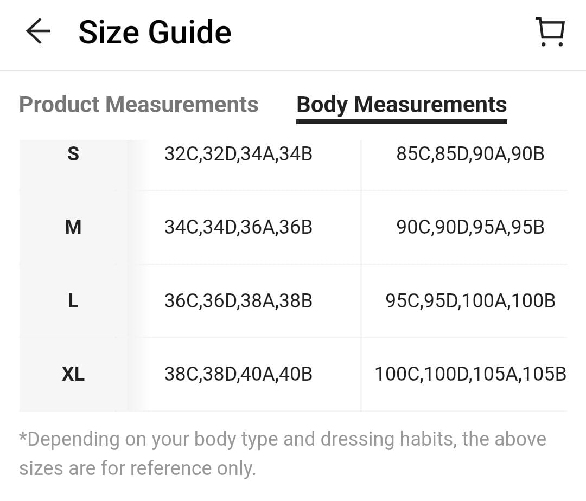Select the XL size row label
Viewport: 586px width, 501px height.
73,374
